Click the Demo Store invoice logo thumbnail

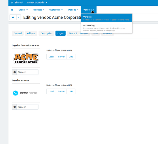(26, 93)
